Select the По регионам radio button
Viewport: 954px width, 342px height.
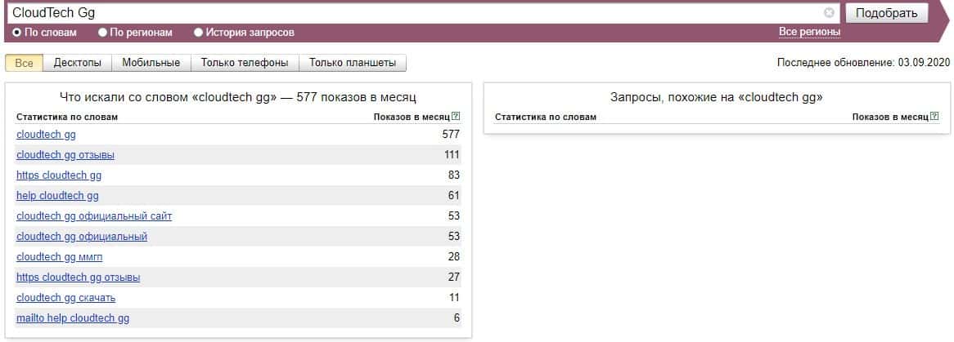click(103, 33)
